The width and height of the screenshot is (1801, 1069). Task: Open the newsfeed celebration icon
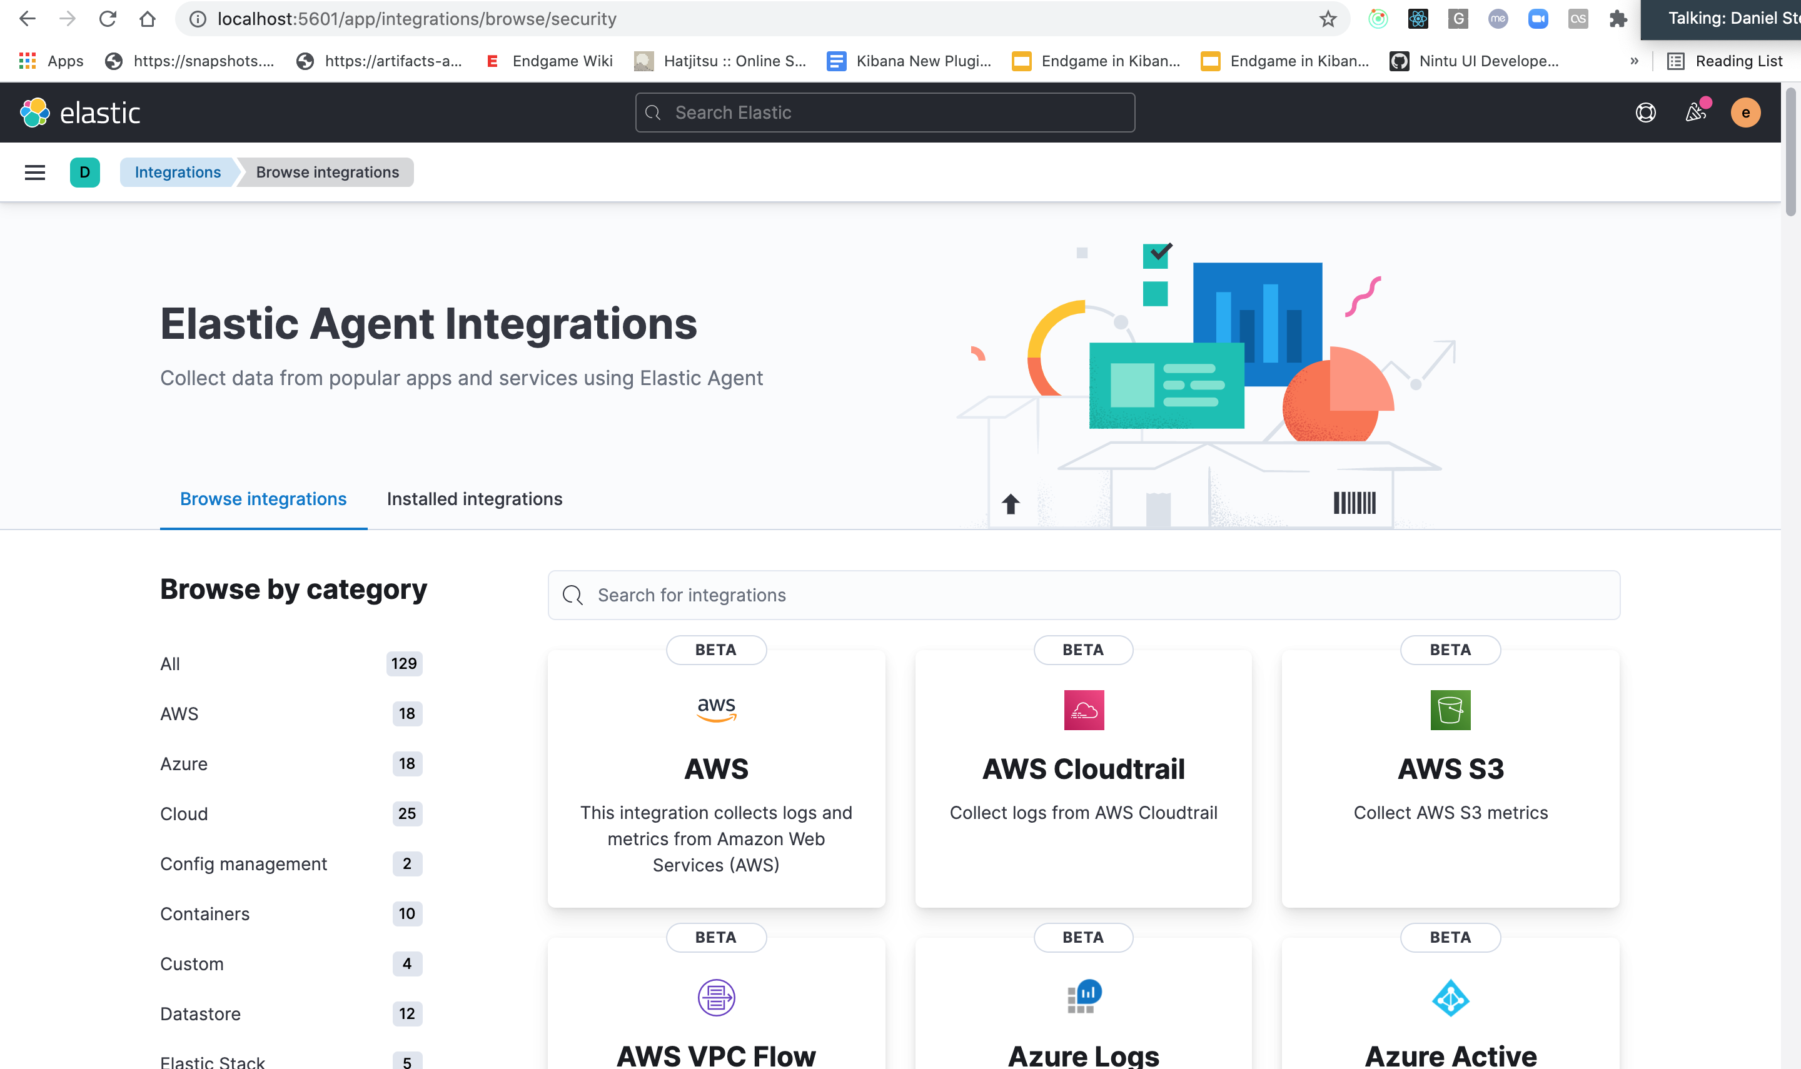[1695, 113]
